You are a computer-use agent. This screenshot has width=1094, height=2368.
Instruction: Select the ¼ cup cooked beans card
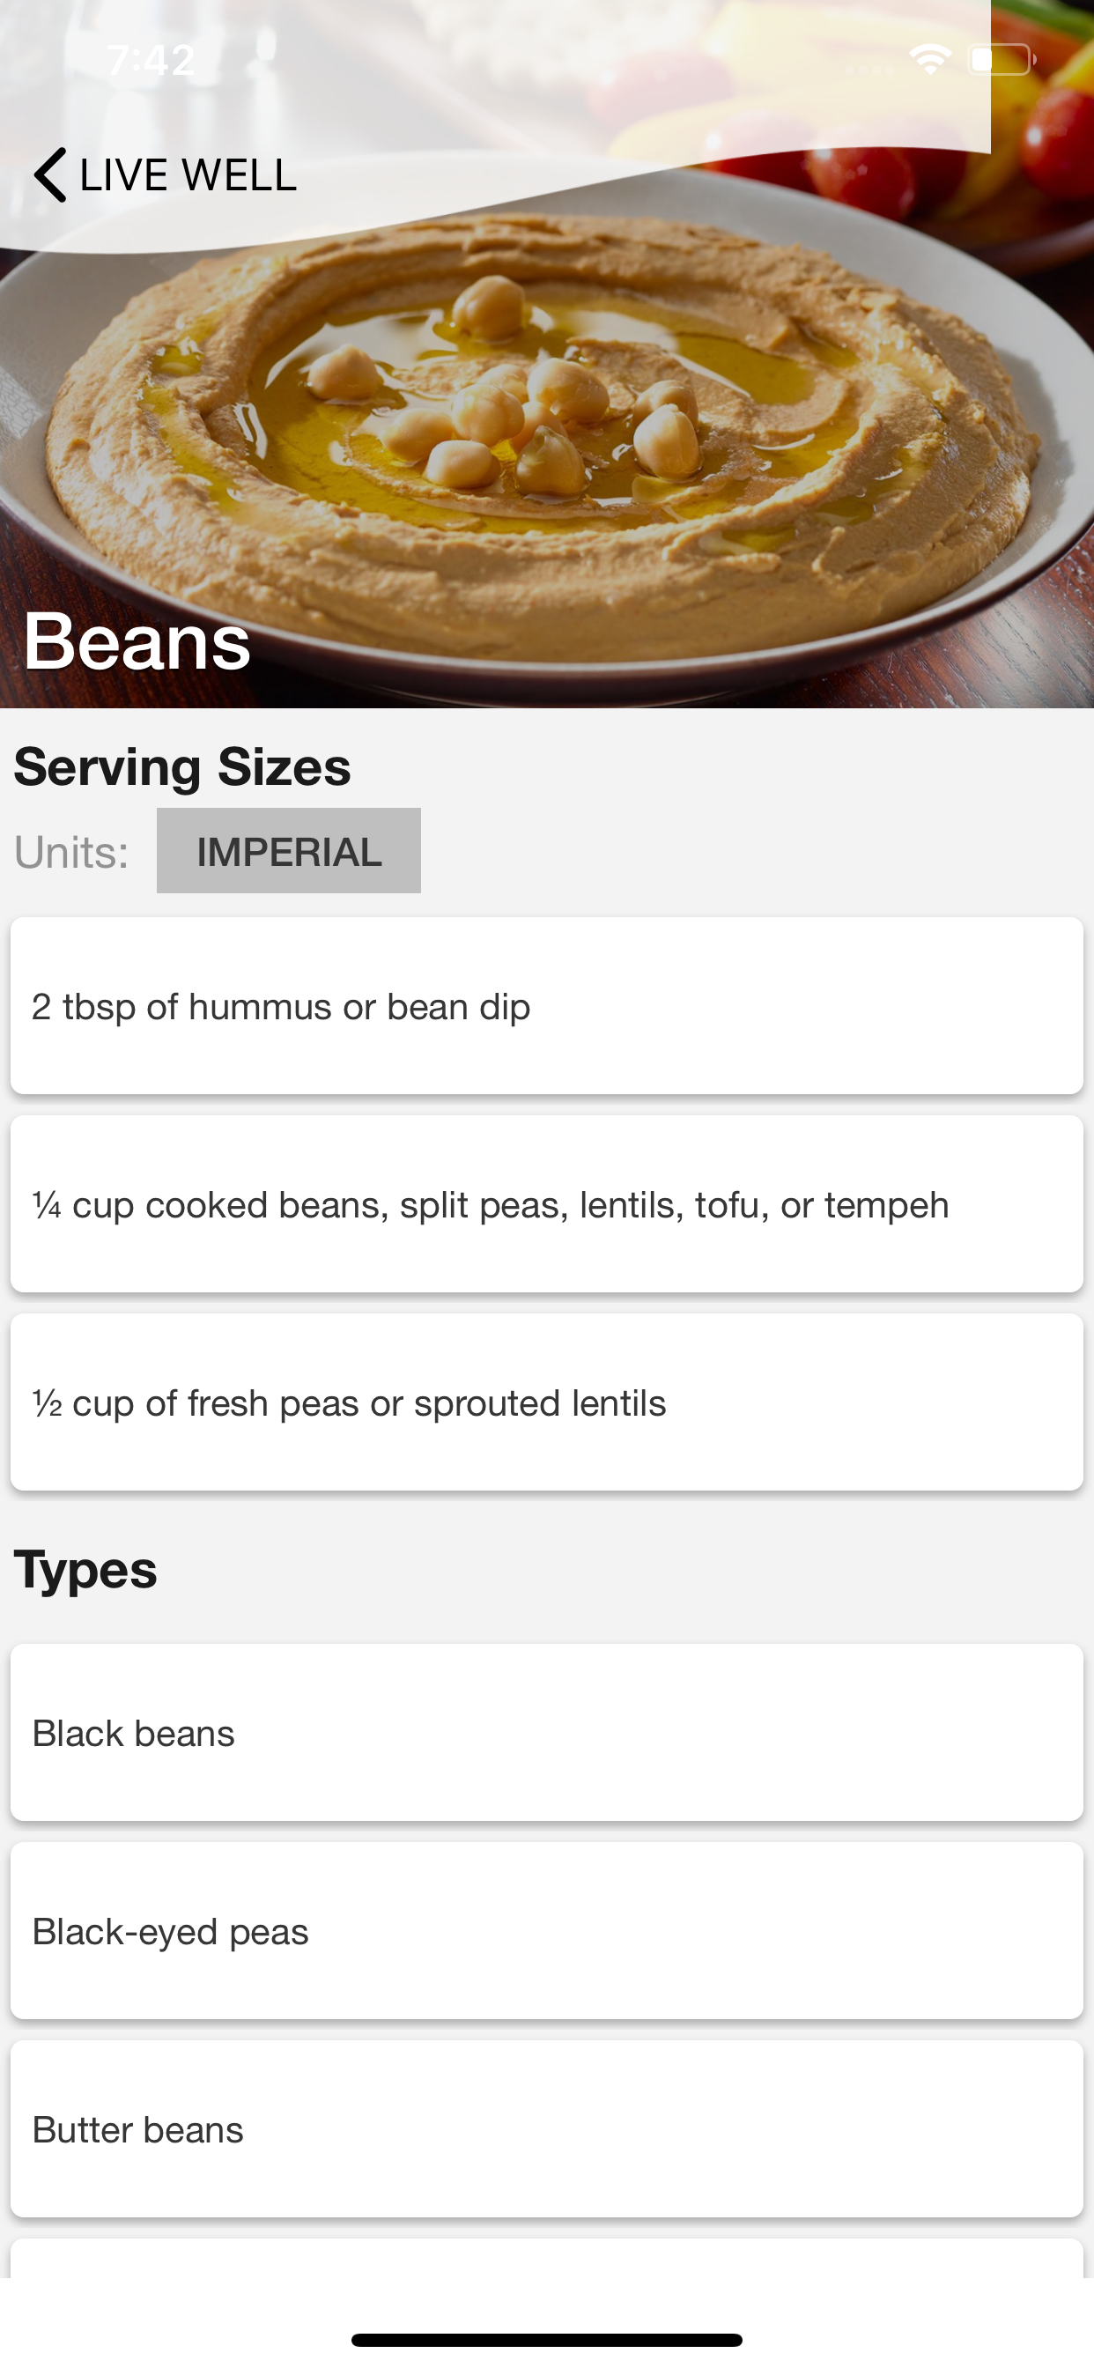pyautogui.click(x=546, y=1204)
